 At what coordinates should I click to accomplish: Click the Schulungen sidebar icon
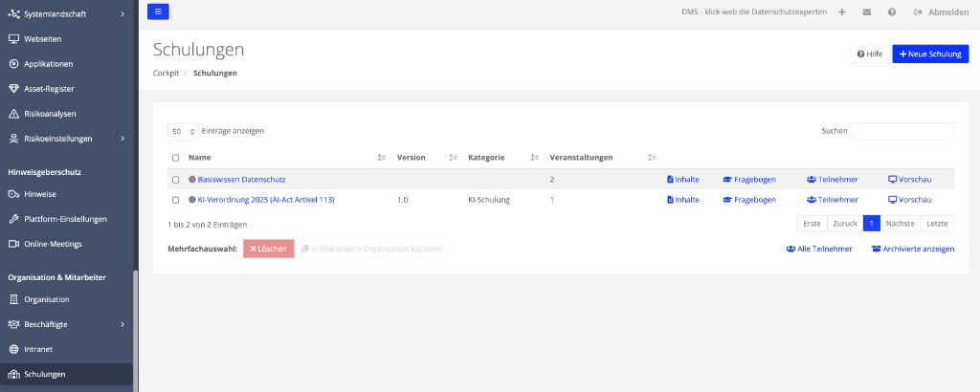click(13, 375)
